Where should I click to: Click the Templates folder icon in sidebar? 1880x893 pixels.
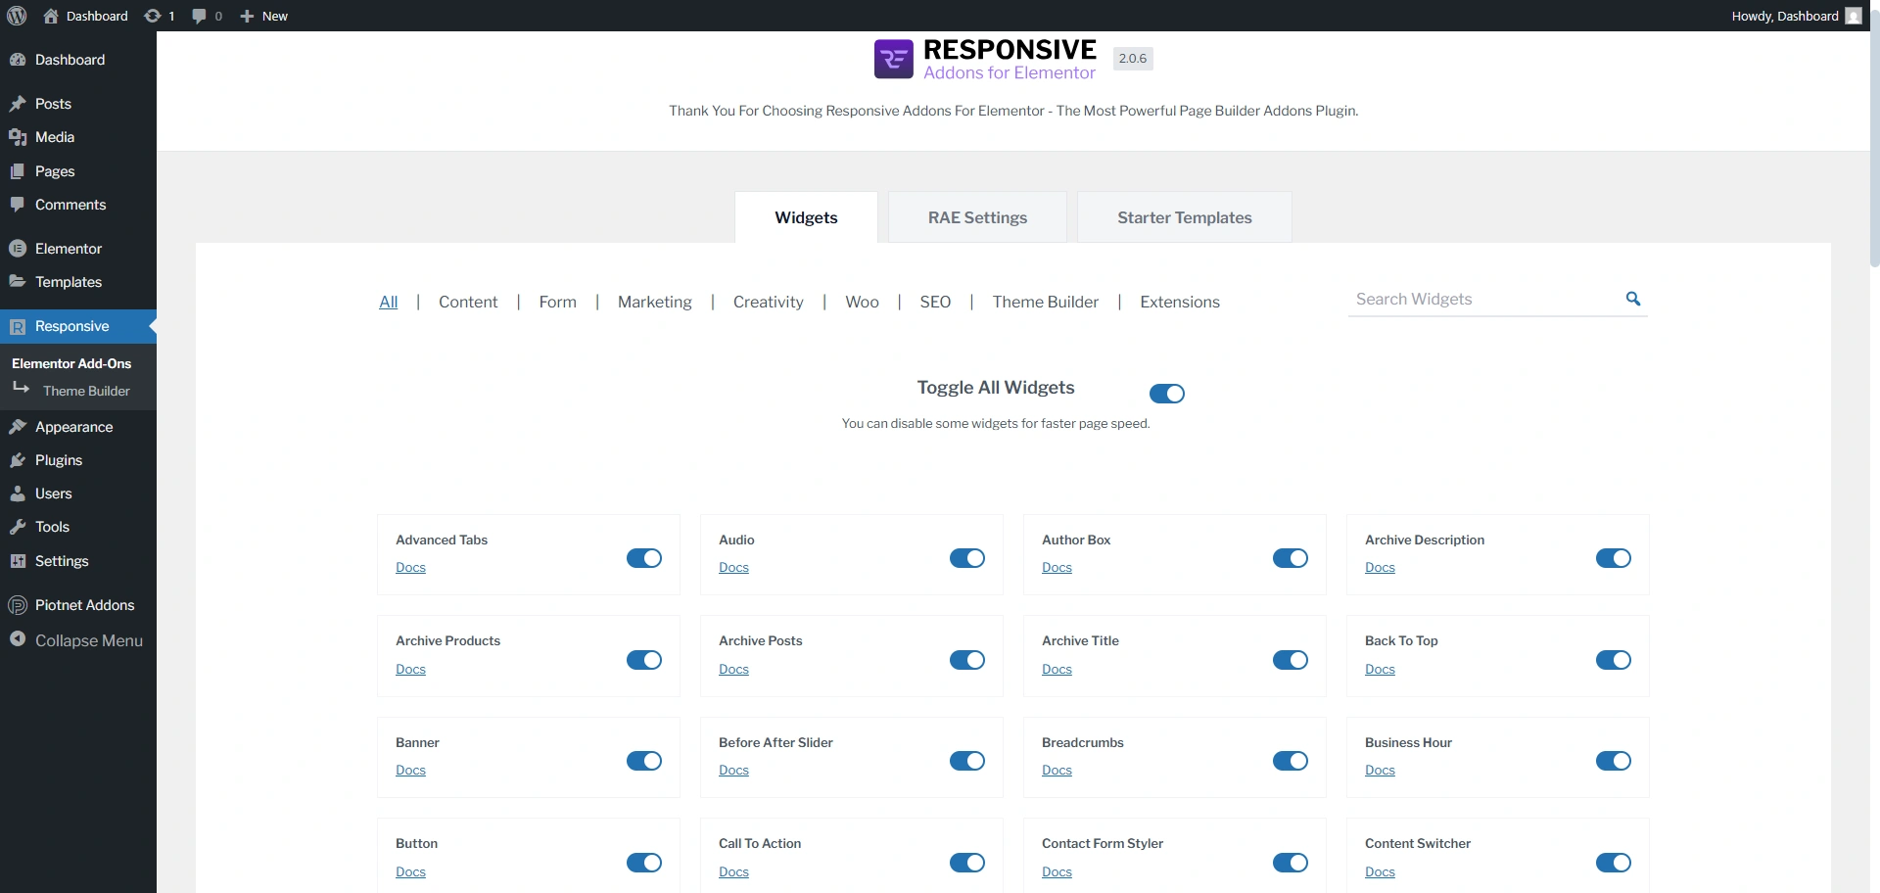[x=18, y=282]
